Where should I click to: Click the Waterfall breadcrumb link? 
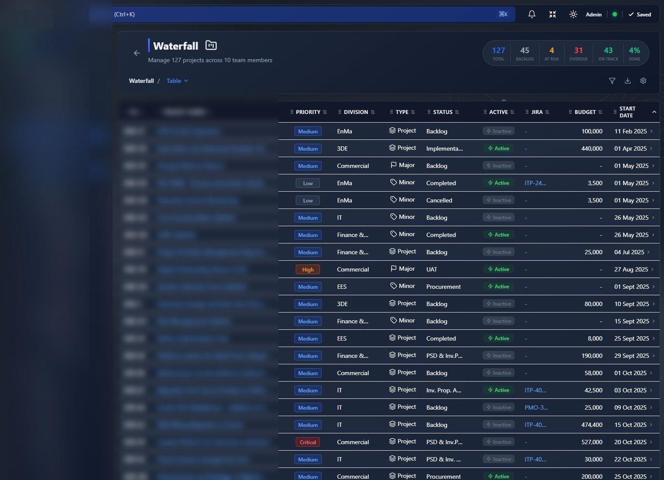tap(141, 81)
